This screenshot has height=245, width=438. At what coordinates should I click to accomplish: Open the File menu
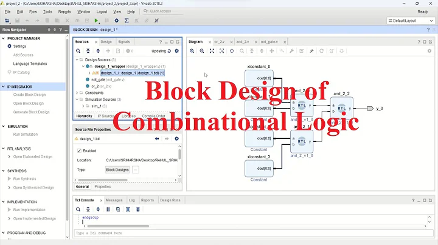(7, 12)
